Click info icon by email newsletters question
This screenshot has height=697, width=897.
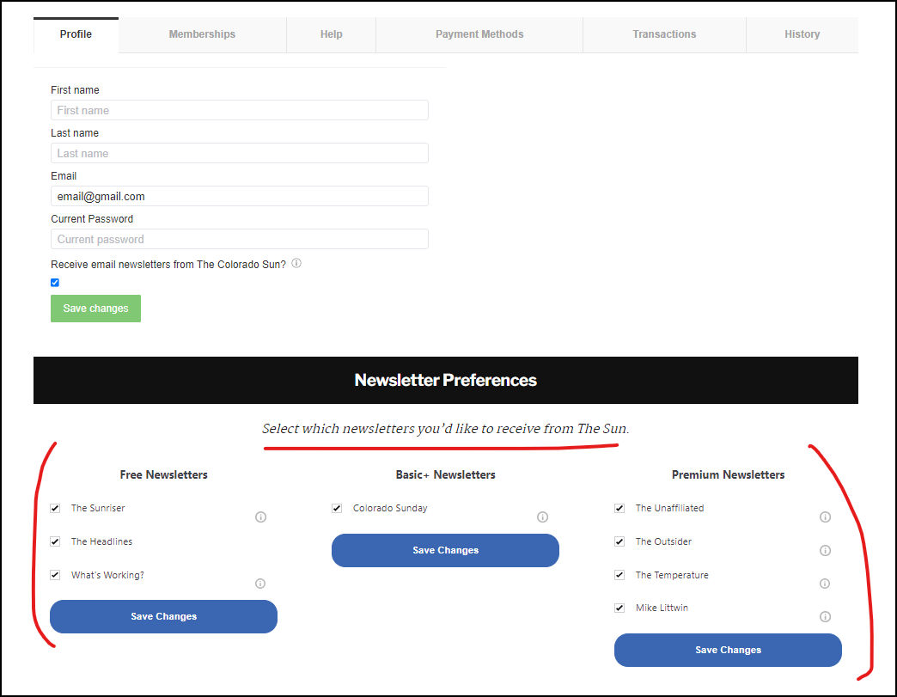pos(296,263)
